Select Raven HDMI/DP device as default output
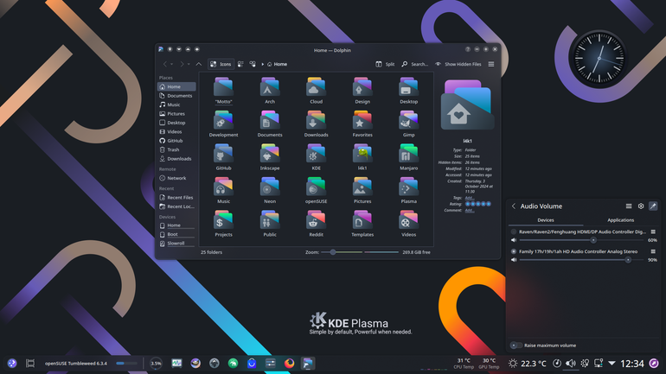 (514, 232)
